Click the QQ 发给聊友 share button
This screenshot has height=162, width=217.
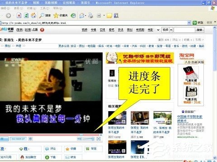tap(30, 157)
